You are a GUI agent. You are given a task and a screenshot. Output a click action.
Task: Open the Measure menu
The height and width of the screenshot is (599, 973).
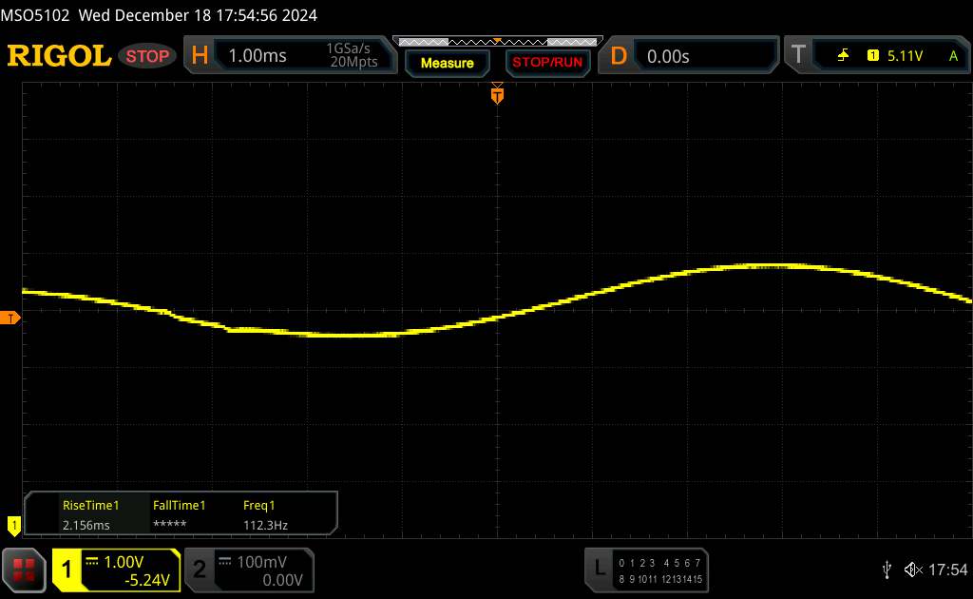(x=447, y=63)
